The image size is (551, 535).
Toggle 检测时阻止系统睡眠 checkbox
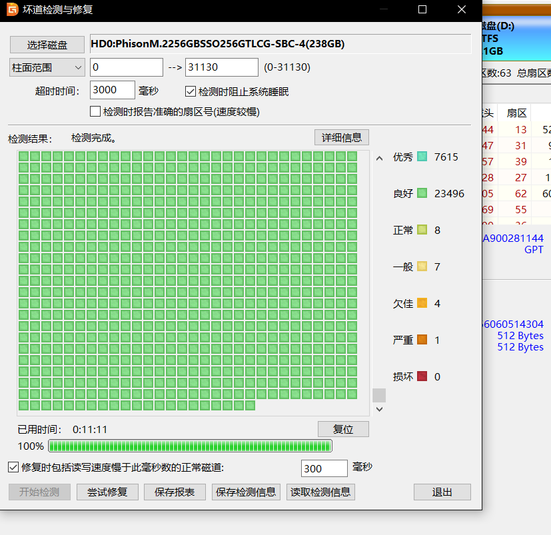point(191,91)
